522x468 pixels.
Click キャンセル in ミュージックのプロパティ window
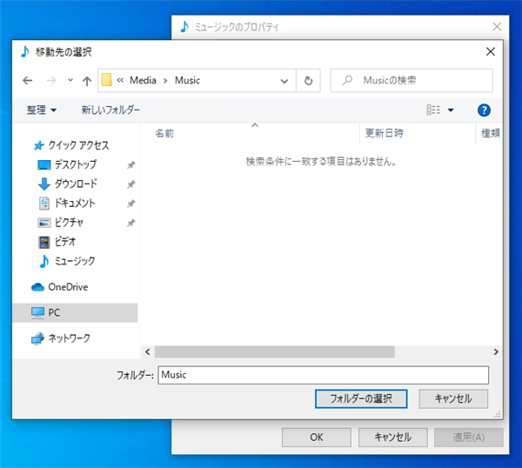(x=393, y=438)
